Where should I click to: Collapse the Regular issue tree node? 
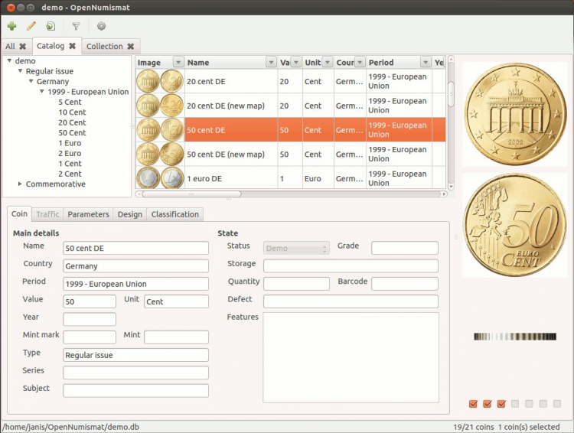[x=21, y=71]
